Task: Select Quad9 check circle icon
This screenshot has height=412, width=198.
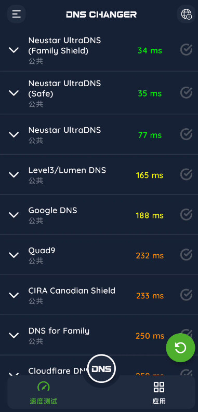Action: click(186, 255)
